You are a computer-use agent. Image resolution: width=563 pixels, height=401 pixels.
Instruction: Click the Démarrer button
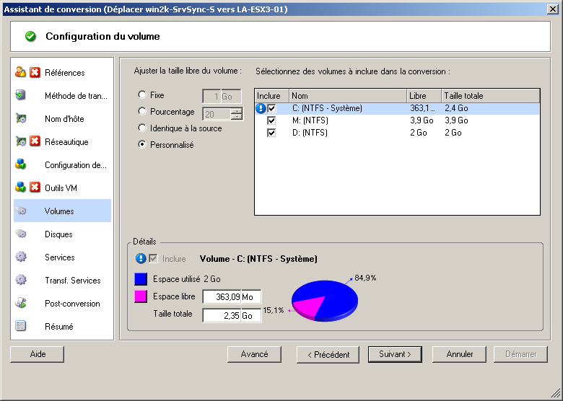click(x=520, y=354)
